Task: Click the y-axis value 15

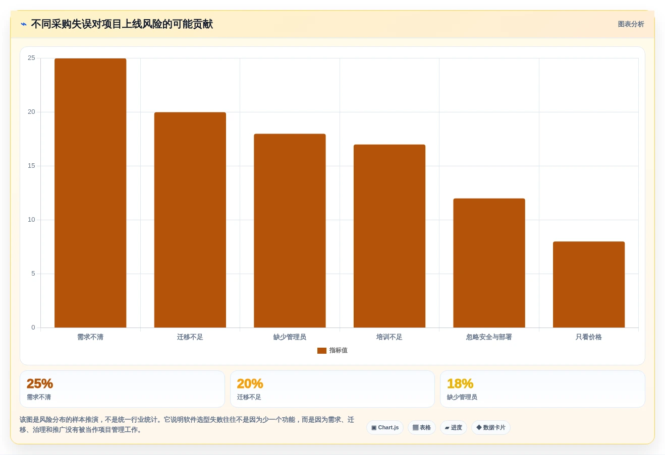Action: [31, 166]
